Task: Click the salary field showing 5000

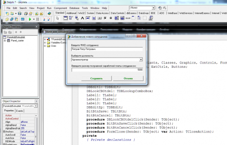Action: [107, 70]
